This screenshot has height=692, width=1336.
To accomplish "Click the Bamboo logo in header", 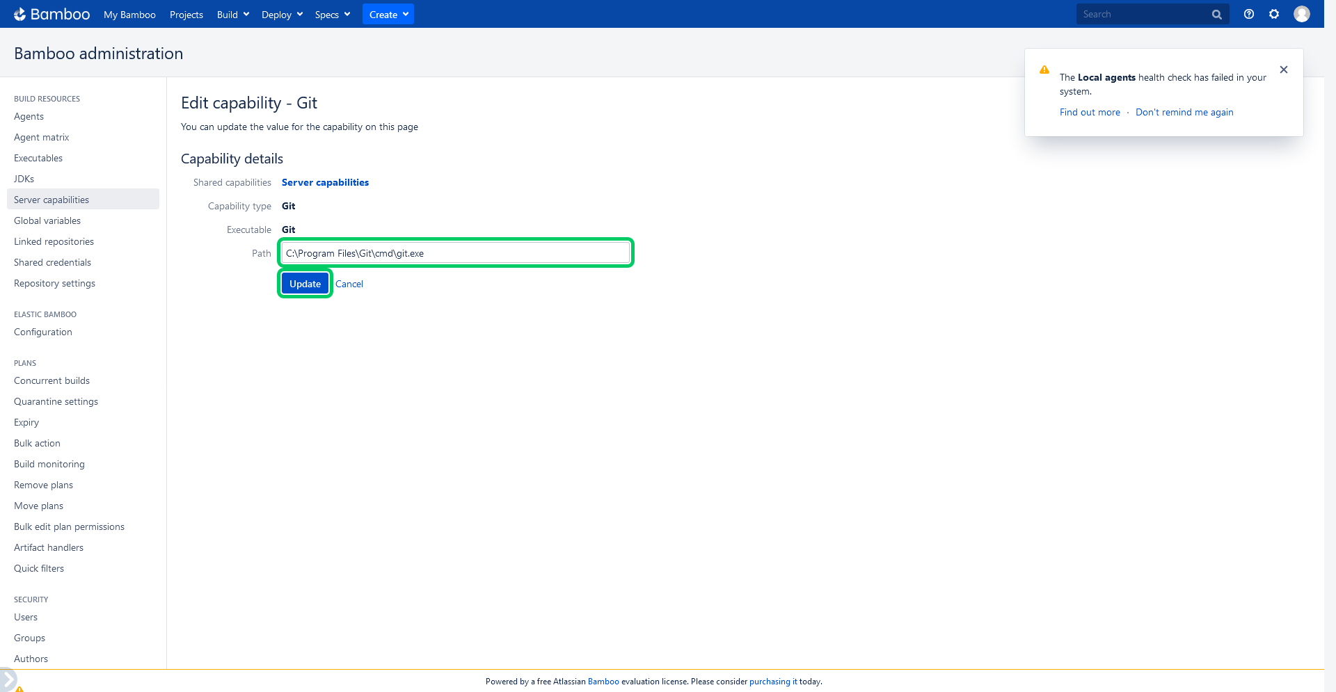I will pyautogui.click(x=52, y=14).
